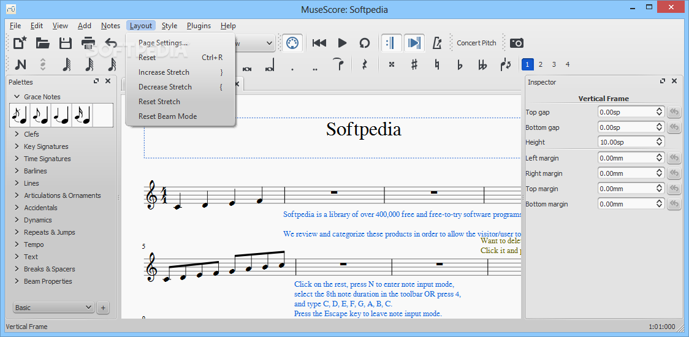Viewport: 689px width, 337px height.
Task: Reset the Top gap value in the Inspector
Action: pyautogui.click(x=674, y=112)
